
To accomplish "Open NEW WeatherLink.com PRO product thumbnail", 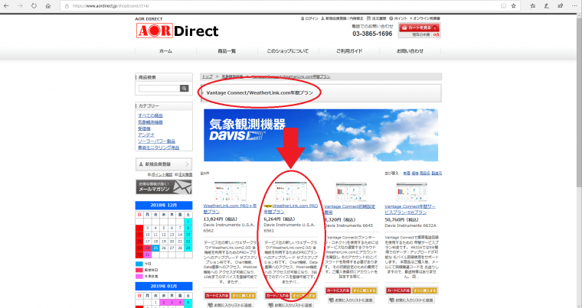I will point(291,192).
